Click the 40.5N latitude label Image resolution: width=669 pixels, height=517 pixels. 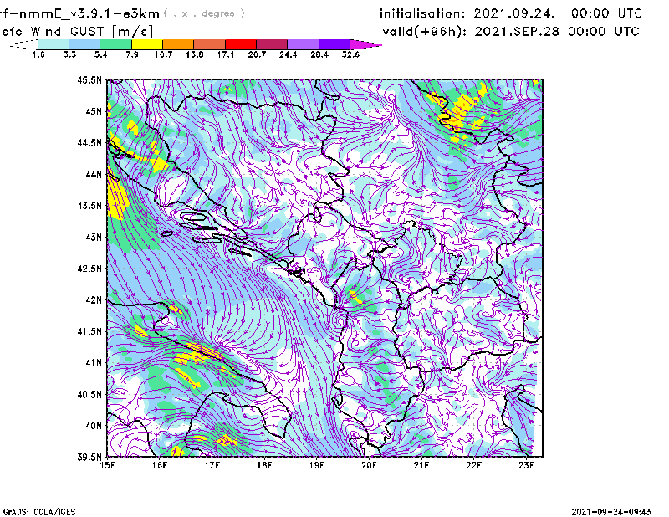89,395
